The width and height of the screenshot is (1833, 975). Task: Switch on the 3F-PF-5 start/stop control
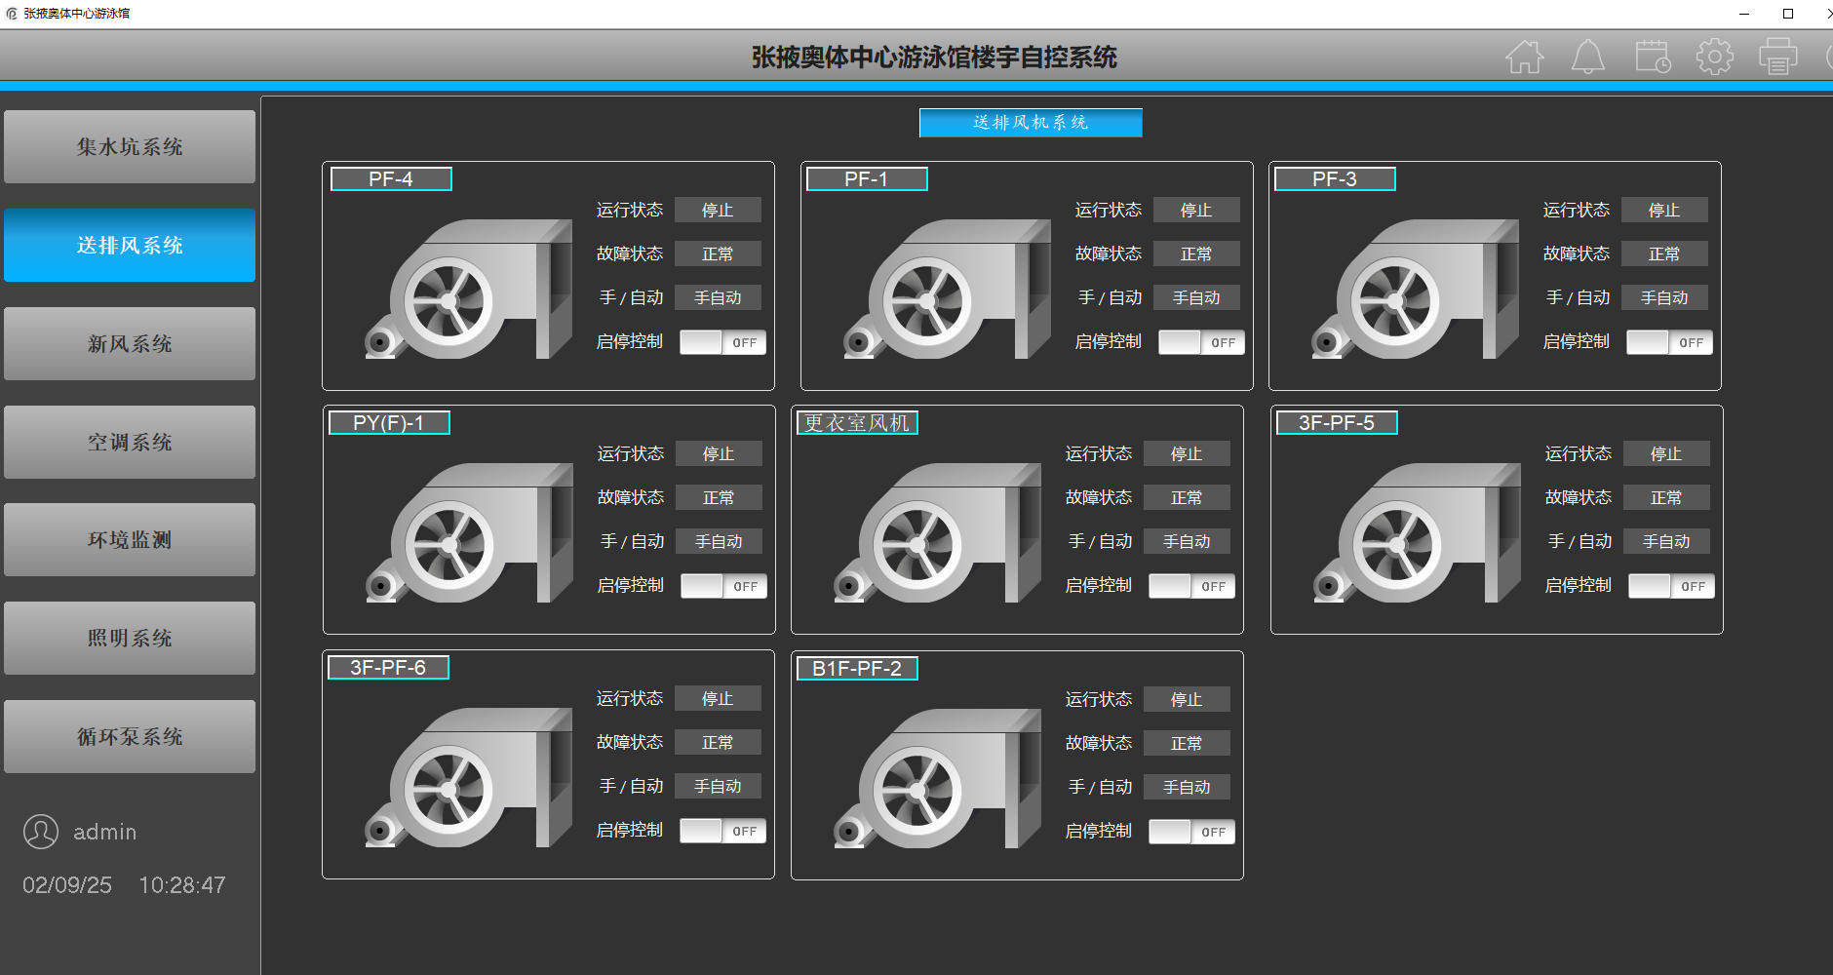(x=1671, y=586)
